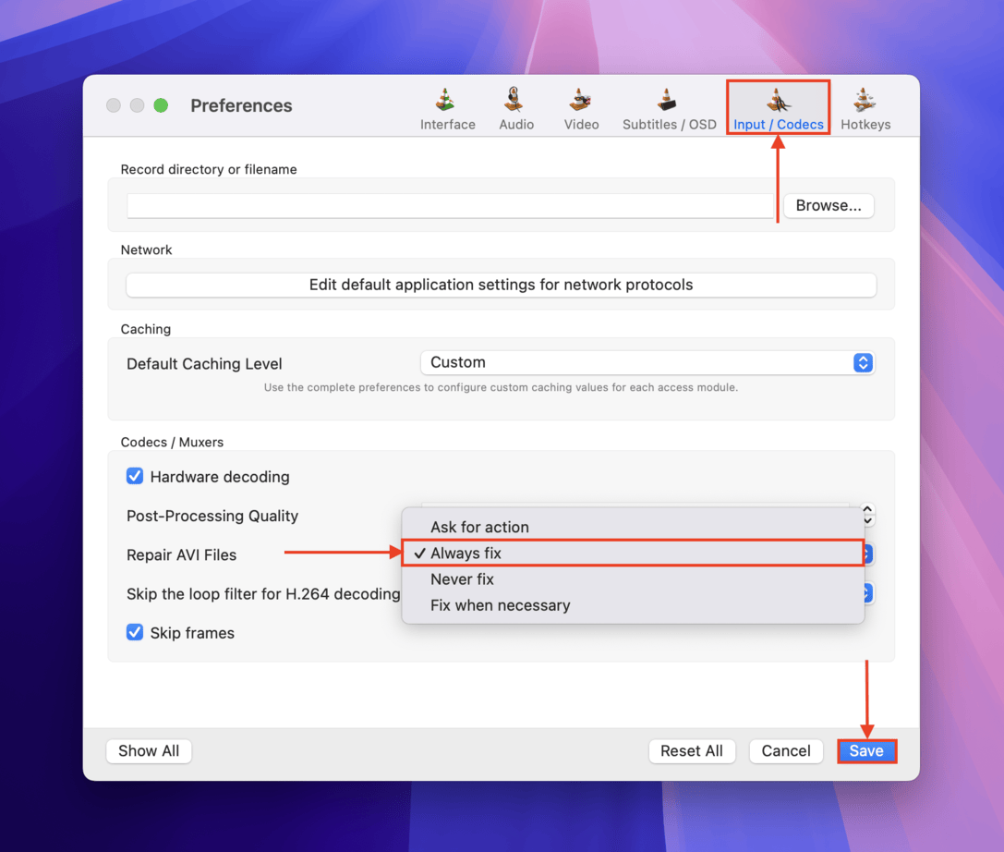
Task: Open the Interface preferences cone icon
Action: coord(445,100)
